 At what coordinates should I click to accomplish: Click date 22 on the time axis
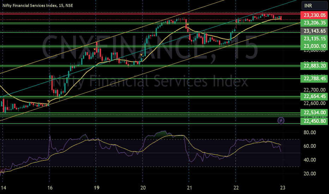tap(236, 188)
